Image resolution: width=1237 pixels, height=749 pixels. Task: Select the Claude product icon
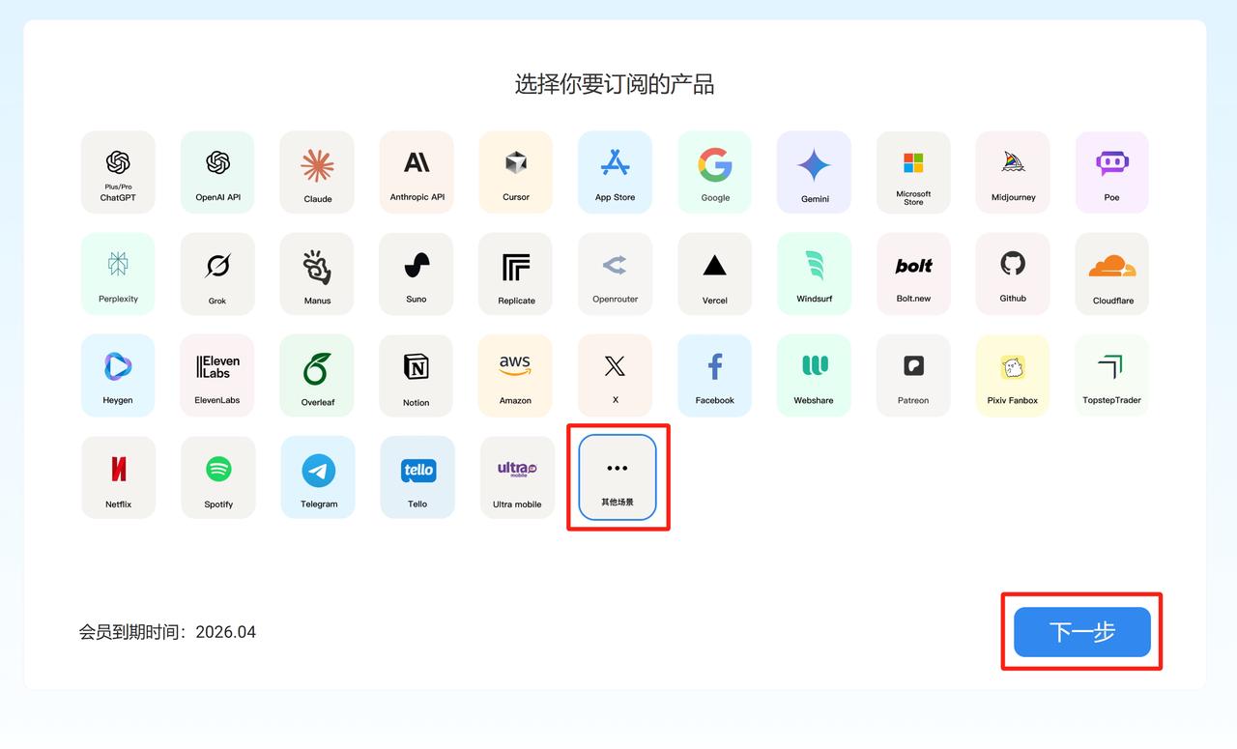coord(317,172)
